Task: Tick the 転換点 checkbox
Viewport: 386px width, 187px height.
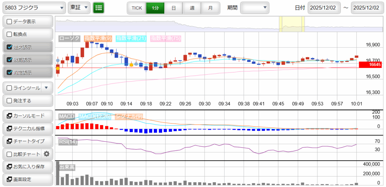Action: (x=10, y=34)
